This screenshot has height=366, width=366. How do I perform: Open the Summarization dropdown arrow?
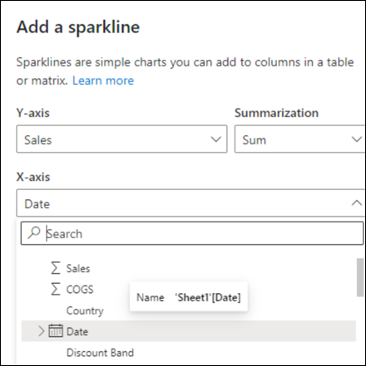[357, 139]
